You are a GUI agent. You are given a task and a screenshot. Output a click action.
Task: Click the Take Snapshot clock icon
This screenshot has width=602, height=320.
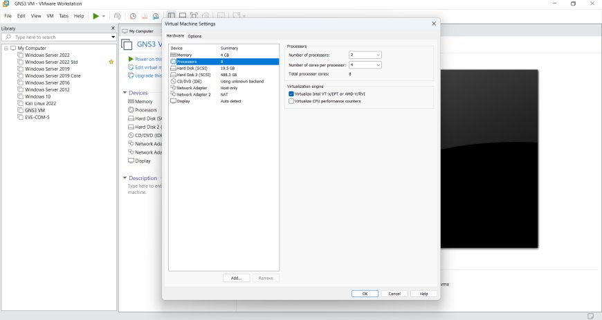133,16
